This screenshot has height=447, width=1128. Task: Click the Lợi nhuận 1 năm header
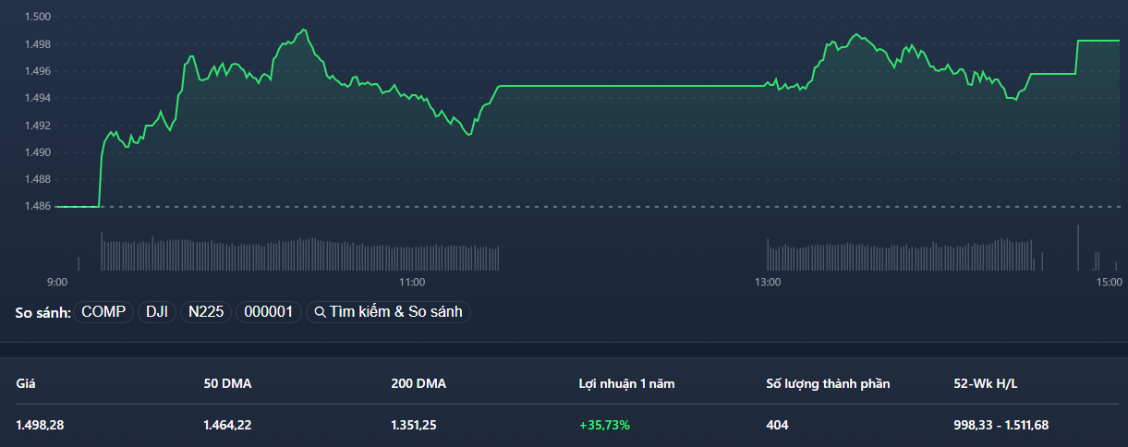626,383
